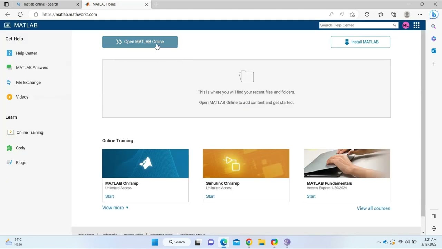
Task: Expand View more training courses
Action: pos(115,207)
